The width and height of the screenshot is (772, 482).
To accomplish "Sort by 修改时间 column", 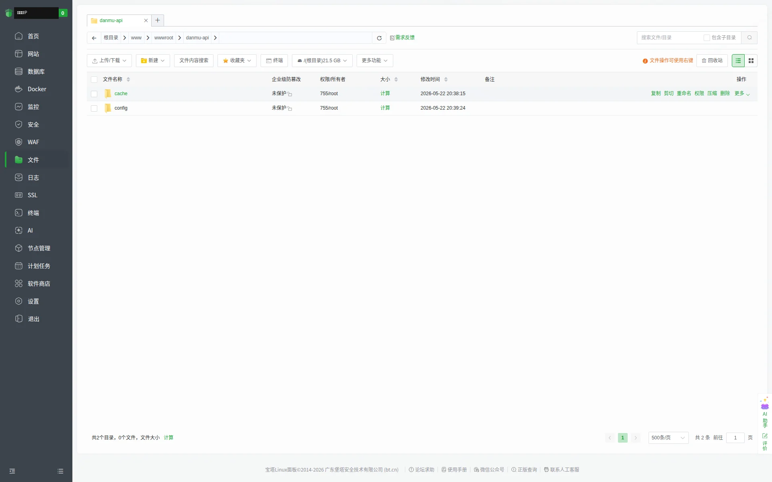I will [446, 80].
